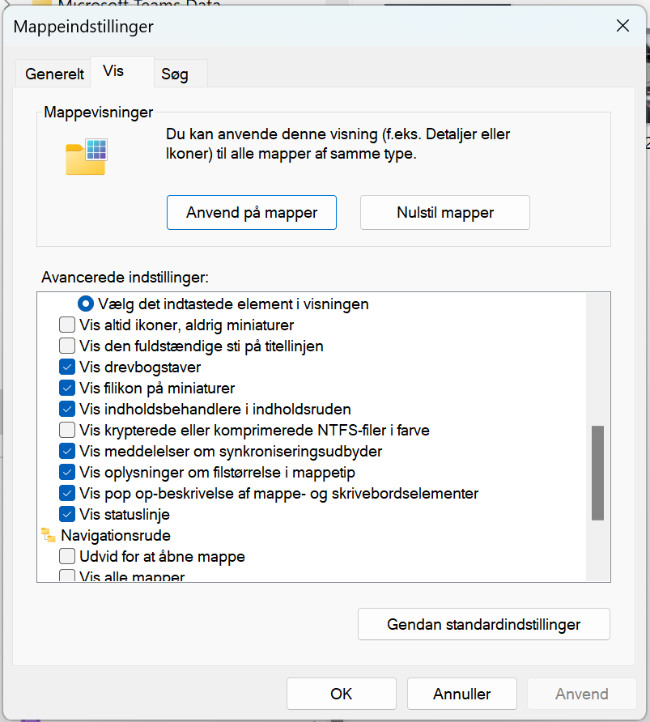The width and height of the screenshot is (650, 722).
Task: Click Nulstil mapper button
Action: [x=444, y=213]
